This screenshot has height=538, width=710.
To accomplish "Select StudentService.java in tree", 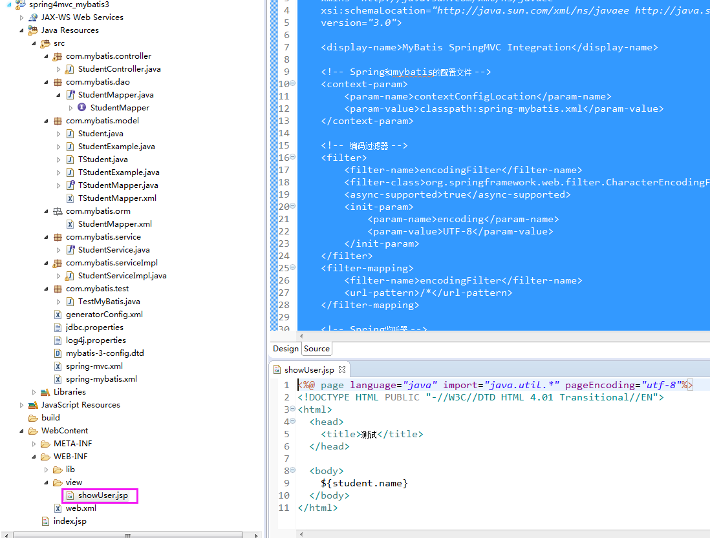I will pyautogui.click(x=114, y=250).
